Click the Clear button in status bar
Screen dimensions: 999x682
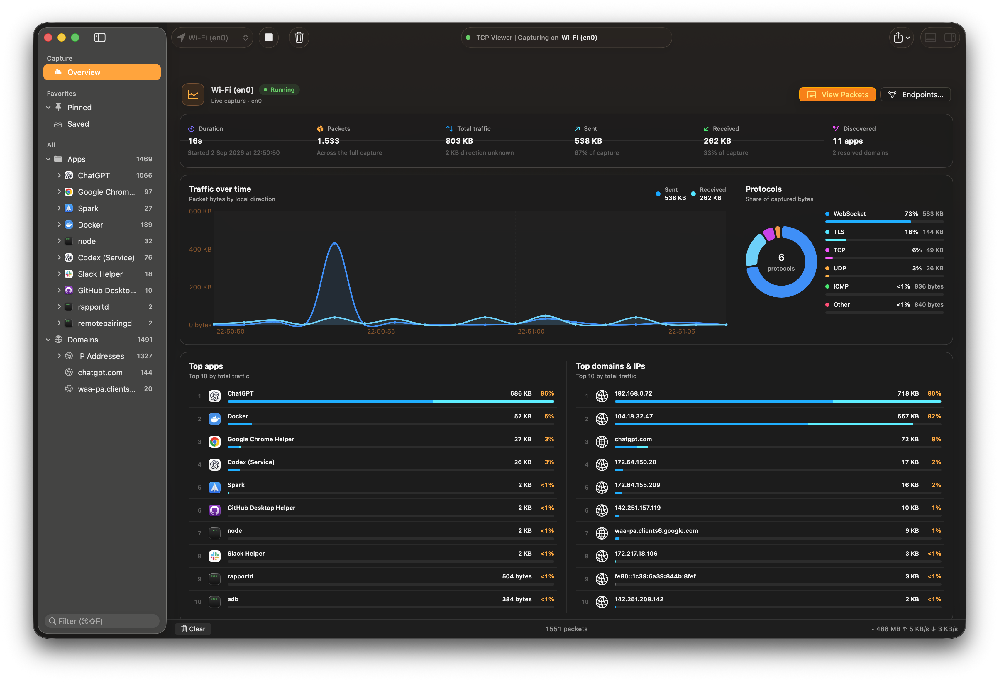pos(193,629)
